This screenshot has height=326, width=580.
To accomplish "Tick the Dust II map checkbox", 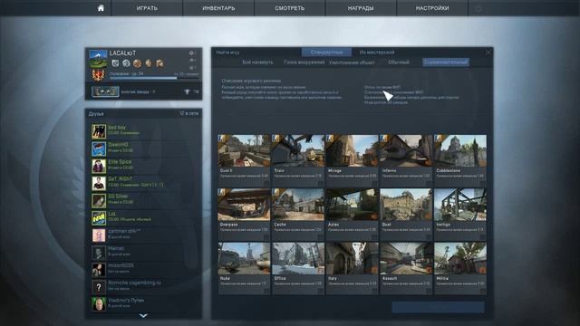I will coord(266,183).
